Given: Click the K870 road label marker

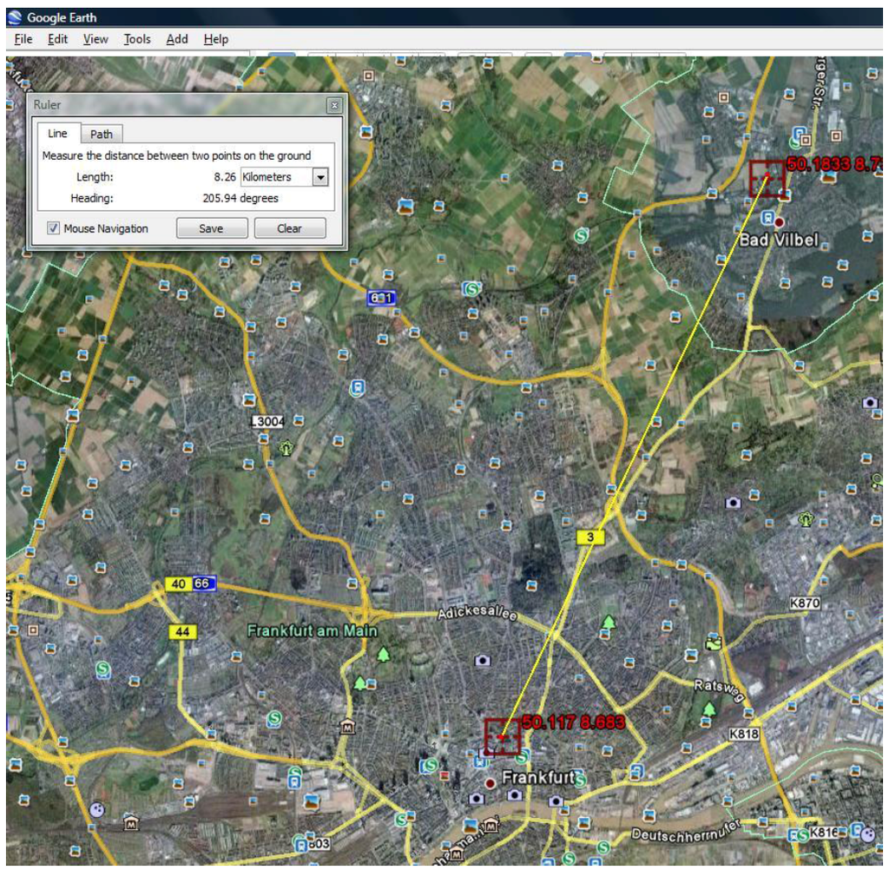Looking at the screenshot, I should 805,603.
